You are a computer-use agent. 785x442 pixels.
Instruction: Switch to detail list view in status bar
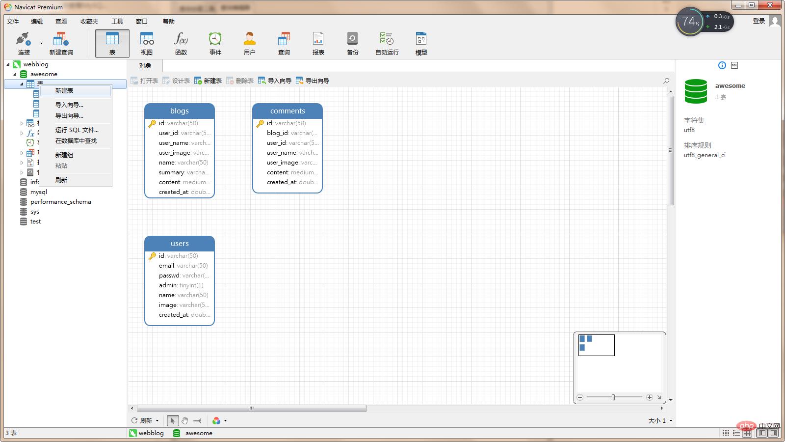pyautogui.click(x=736, y=433)
